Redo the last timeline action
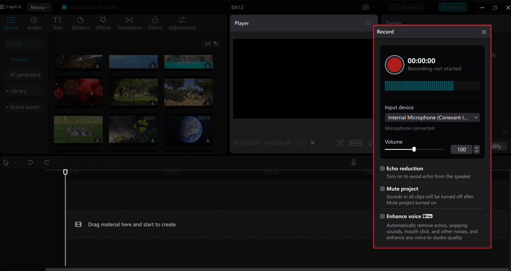Viewport: 511px width, 271px height. [x=47, y=162]
